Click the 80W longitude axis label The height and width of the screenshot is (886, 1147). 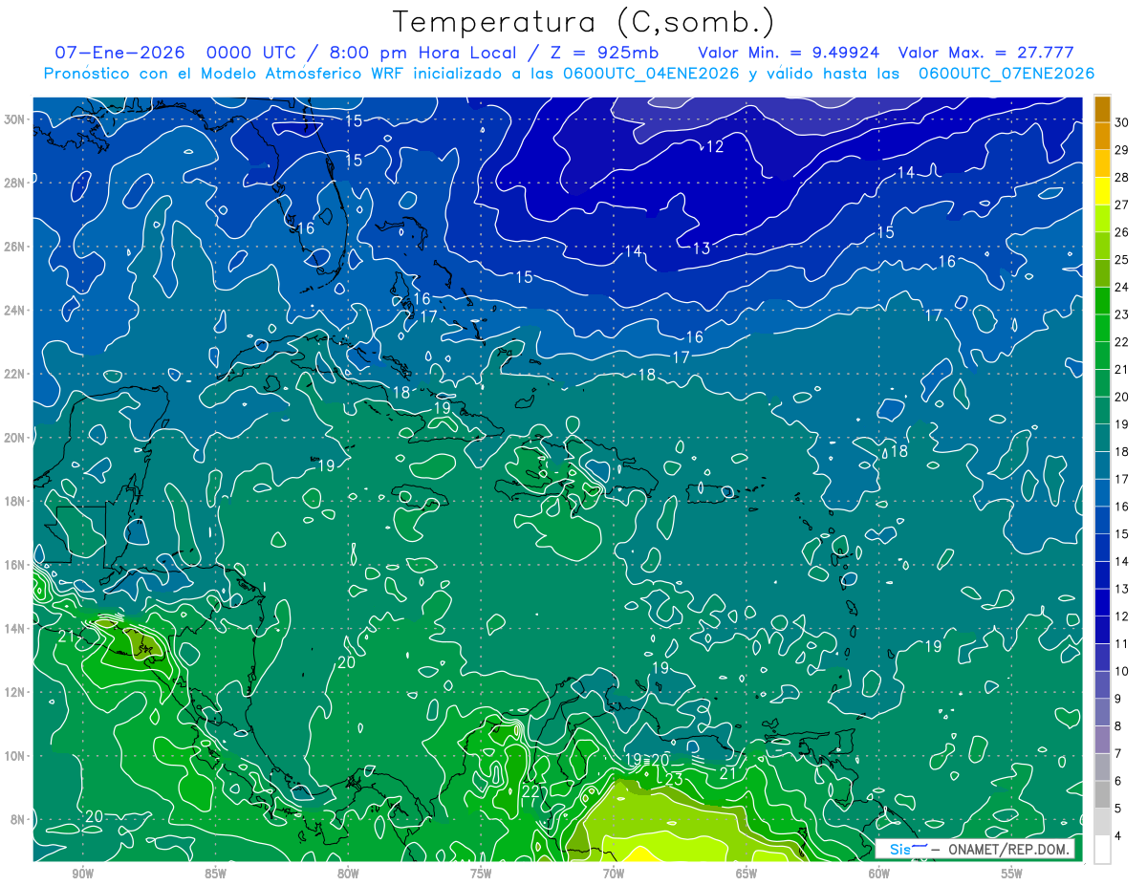(348, 875)
